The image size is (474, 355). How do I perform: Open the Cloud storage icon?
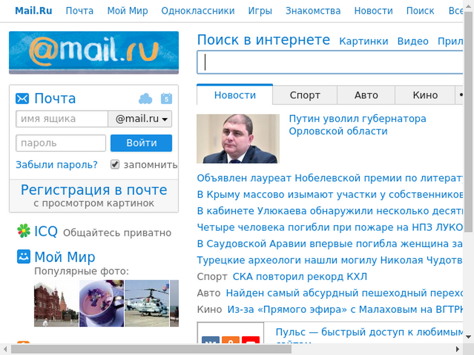tap(145, 99)
